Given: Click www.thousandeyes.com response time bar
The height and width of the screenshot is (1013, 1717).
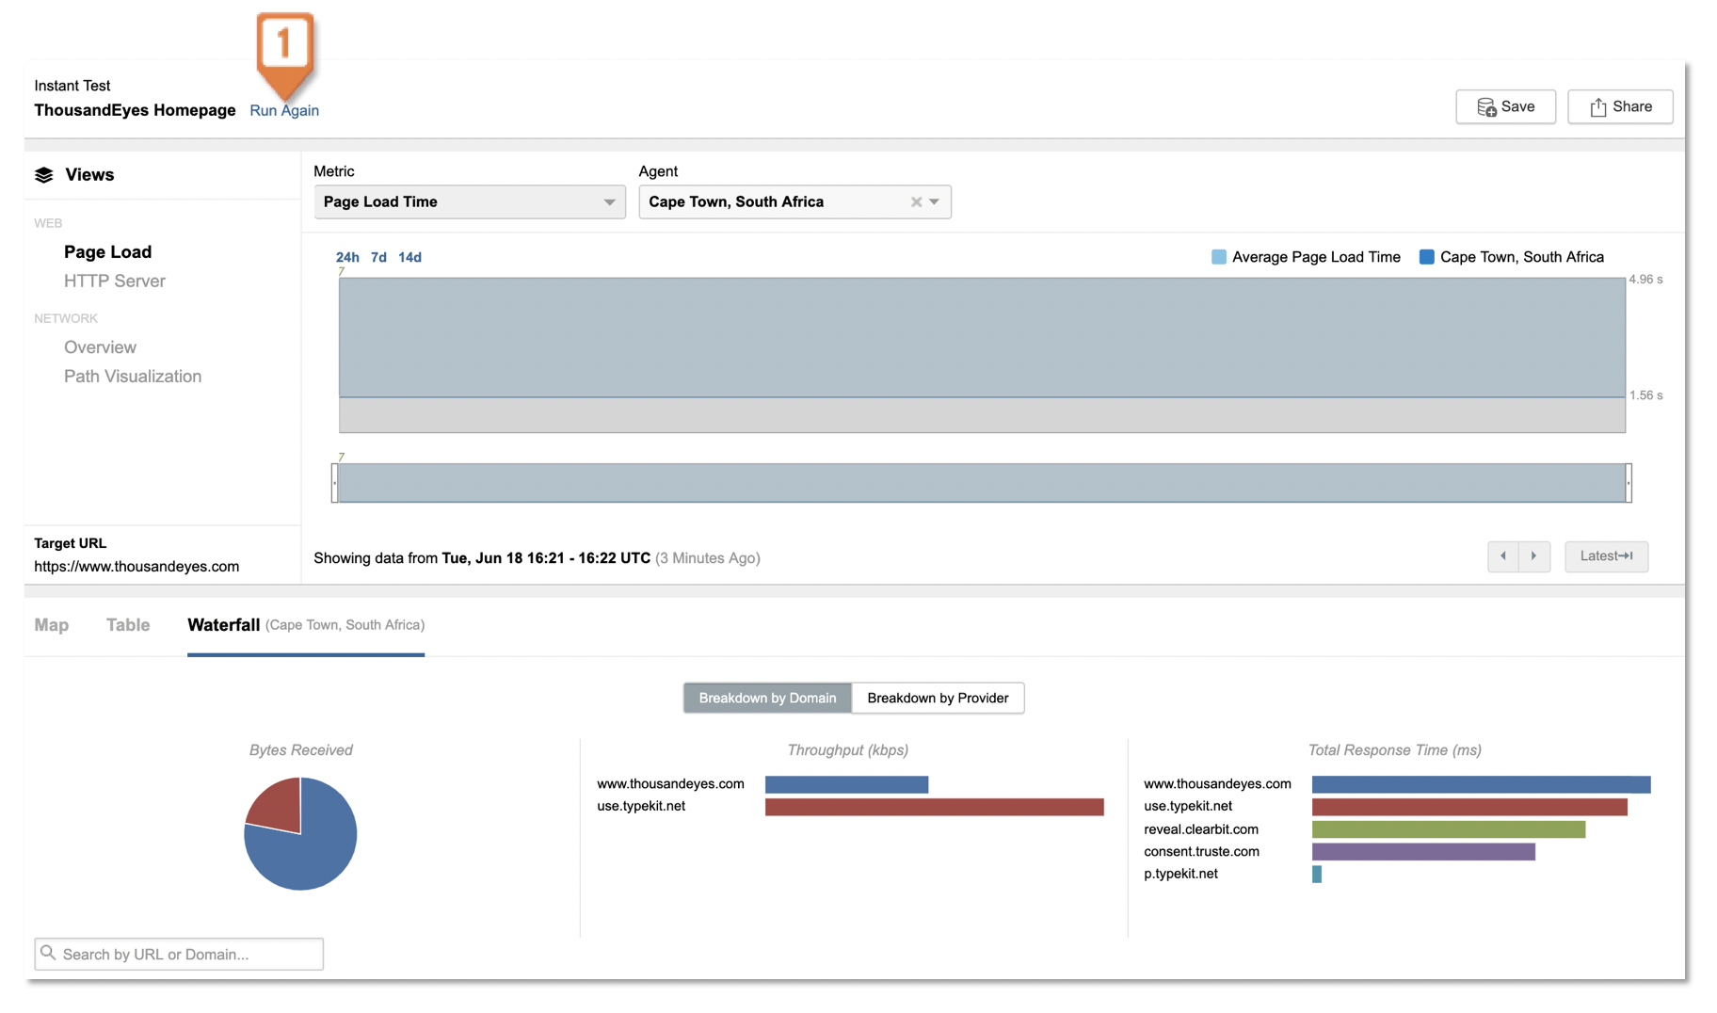Looking at the screenshot, I should click(x=1481, y=784).
